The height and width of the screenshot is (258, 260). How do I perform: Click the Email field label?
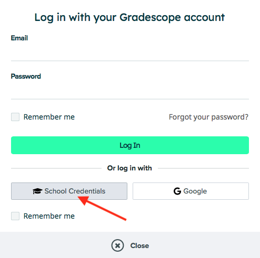19,38
